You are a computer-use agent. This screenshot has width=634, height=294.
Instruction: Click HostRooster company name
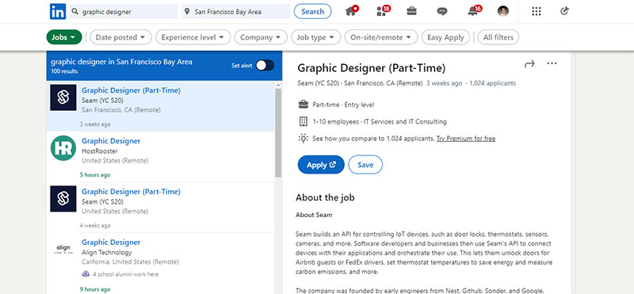click(x=100, y=151)
